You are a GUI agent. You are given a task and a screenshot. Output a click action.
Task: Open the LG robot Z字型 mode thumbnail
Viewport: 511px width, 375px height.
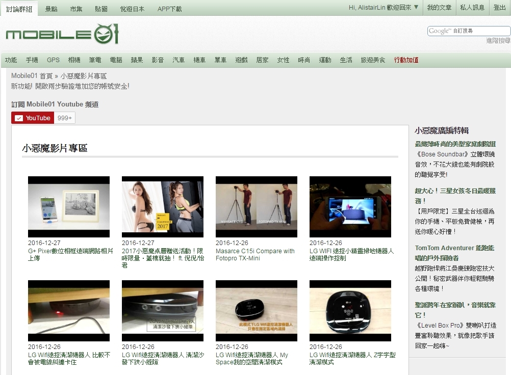coord(350,311)
